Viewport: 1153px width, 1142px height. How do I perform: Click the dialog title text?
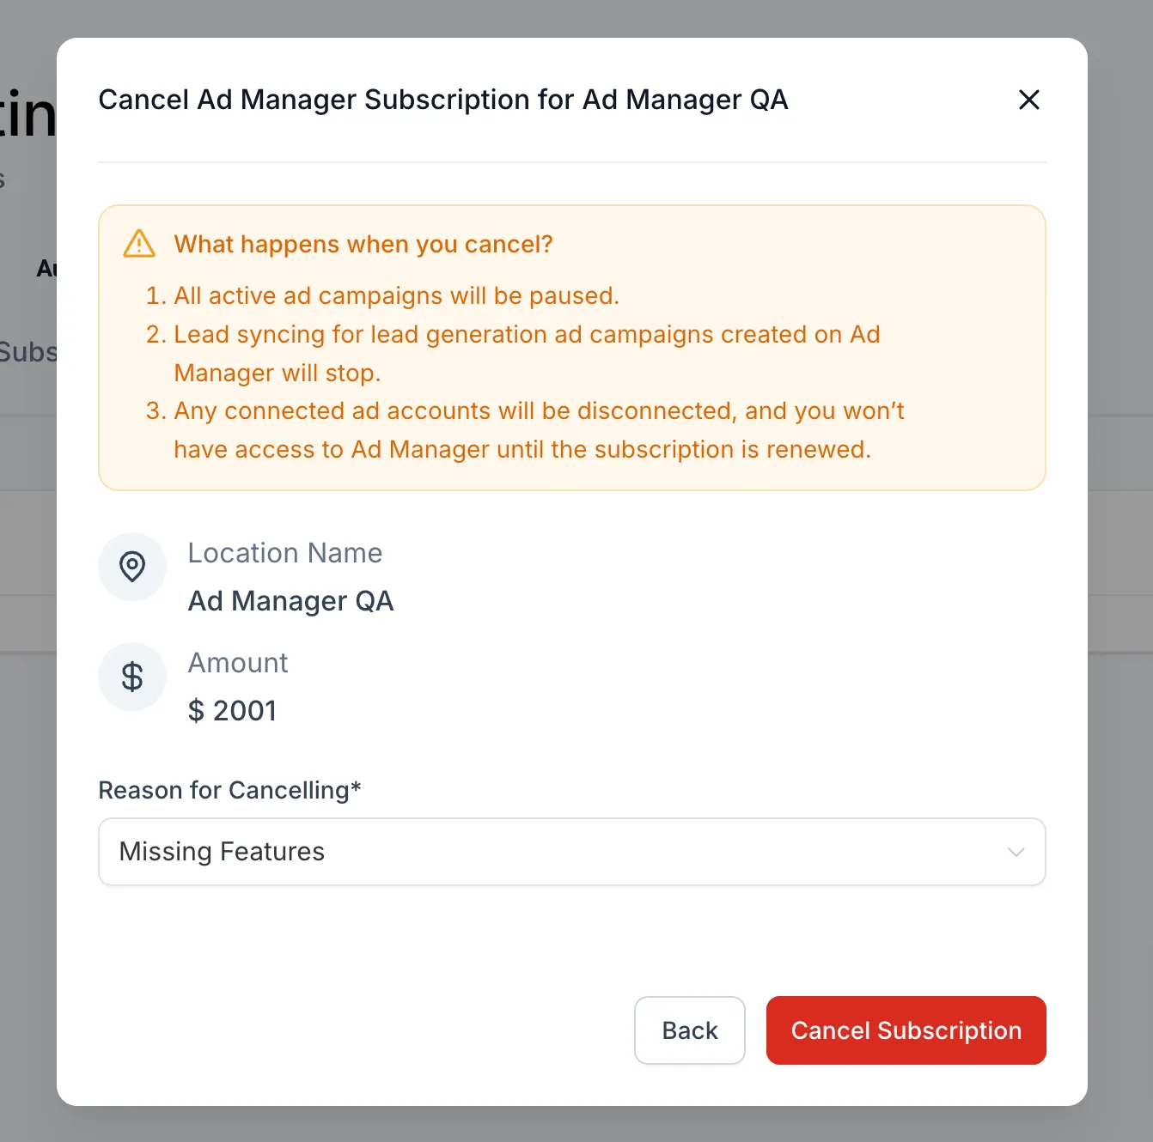coord(443,100)
